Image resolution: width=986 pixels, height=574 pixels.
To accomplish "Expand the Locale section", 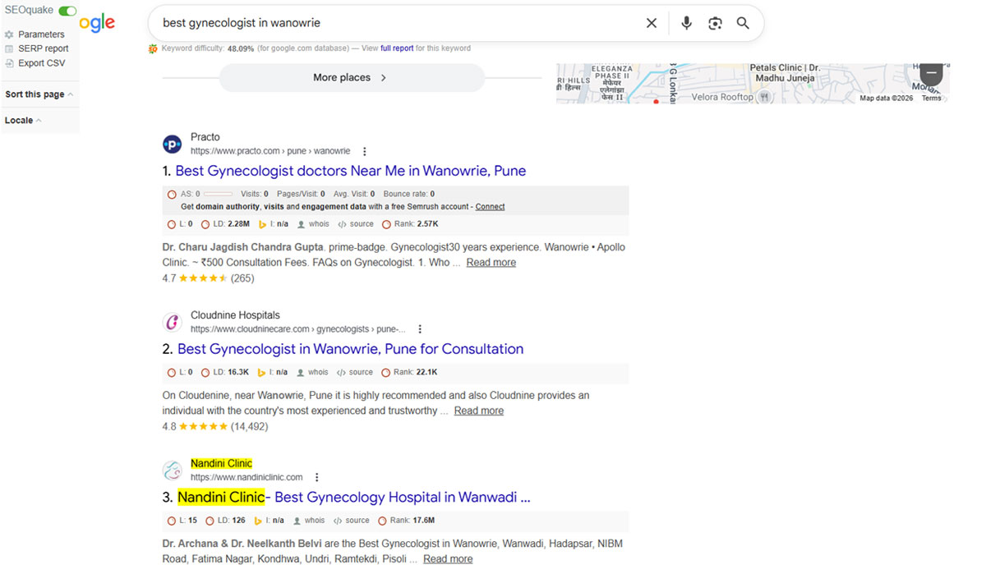I will 23,121.
